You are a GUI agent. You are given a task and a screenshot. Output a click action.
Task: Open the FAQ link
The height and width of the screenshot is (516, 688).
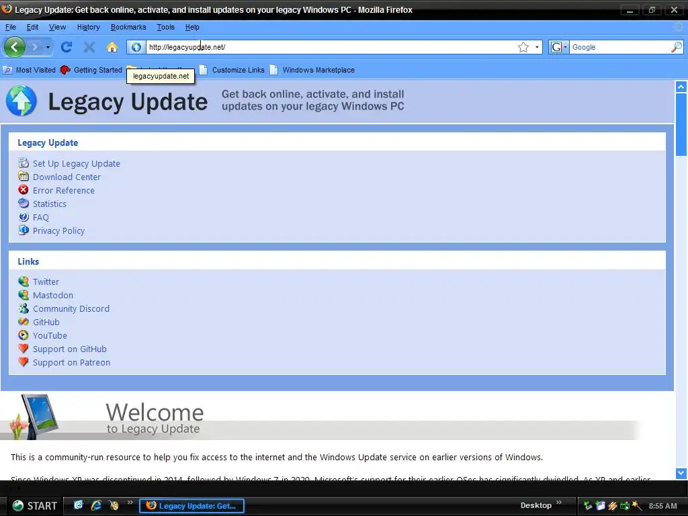pos(41,218)
